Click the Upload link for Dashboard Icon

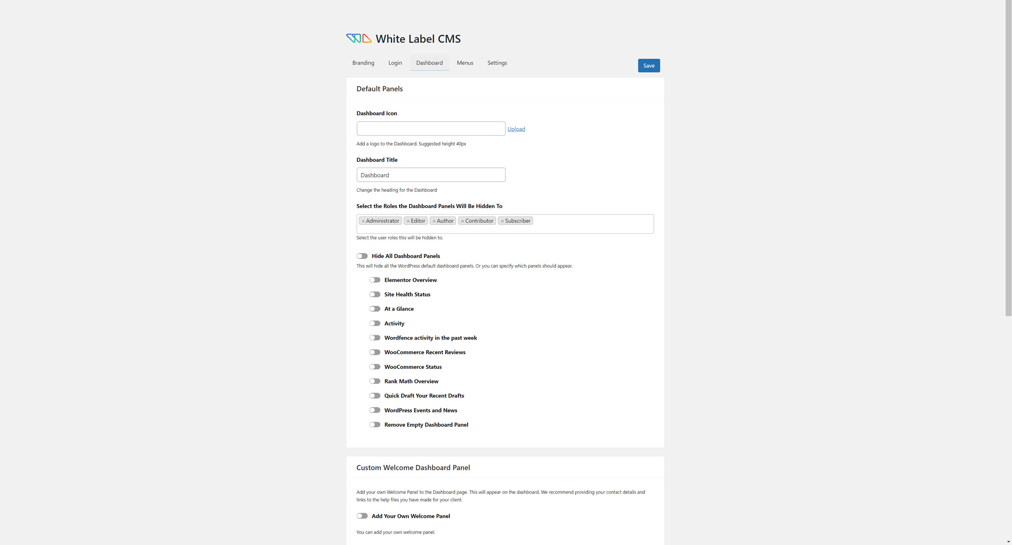tap(516, 129)
